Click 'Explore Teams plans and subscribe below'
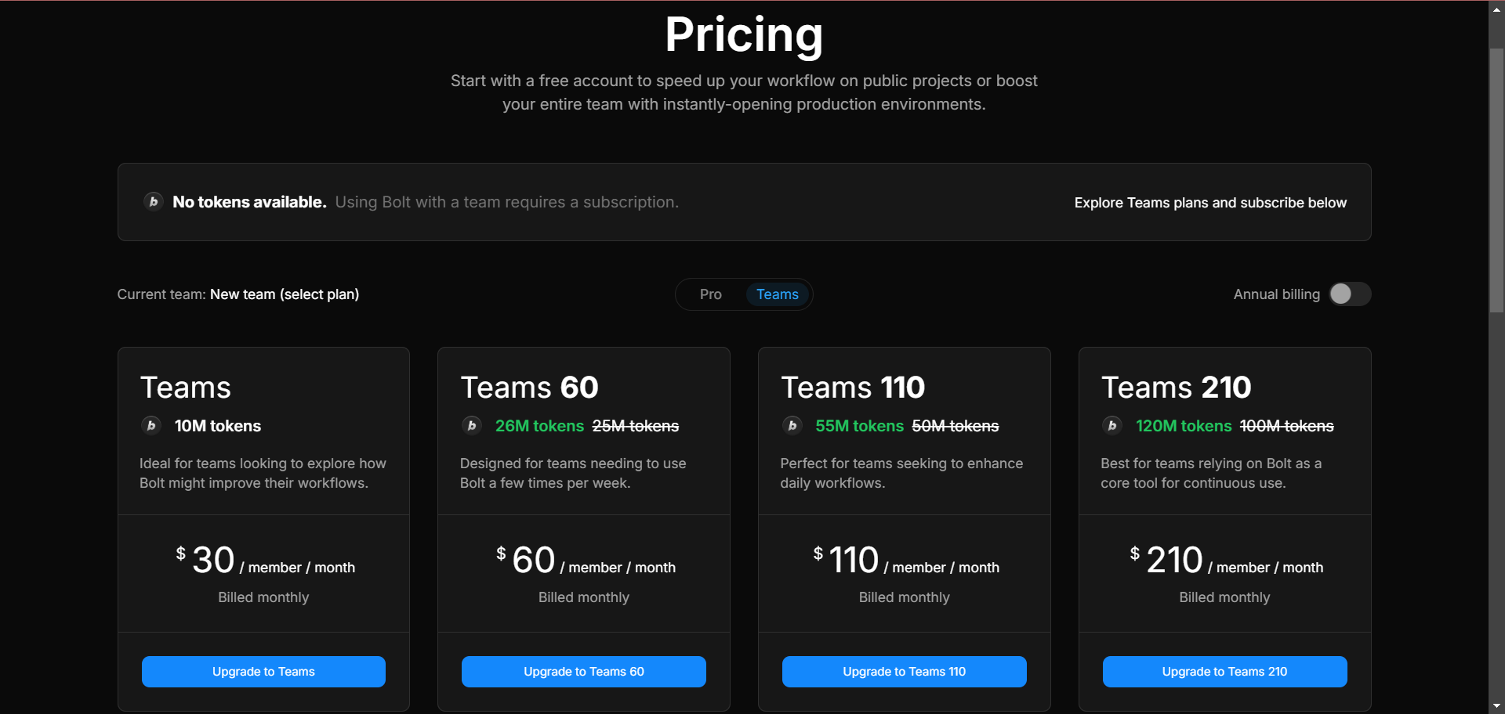This screenshot has height=714, width=1505. pos(1210,203)
